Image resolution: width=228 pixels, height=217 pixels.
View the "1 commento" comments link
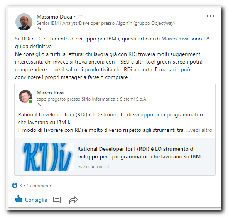pyautogui.click(x=39, y=186)
